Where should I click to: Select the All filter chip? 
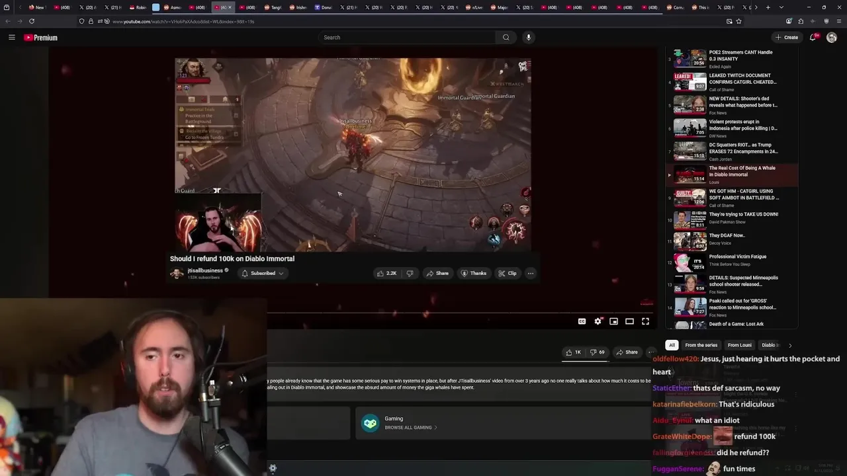click(672, 345)
